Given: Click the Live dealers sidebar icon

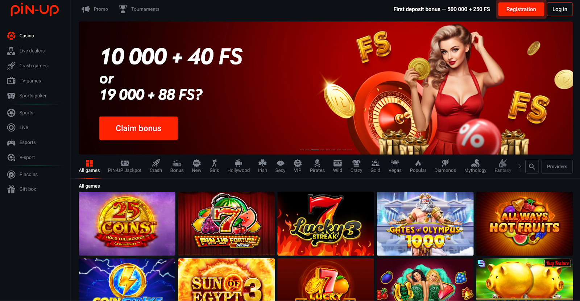Looking at the screenshot, I should click(11, 51).
